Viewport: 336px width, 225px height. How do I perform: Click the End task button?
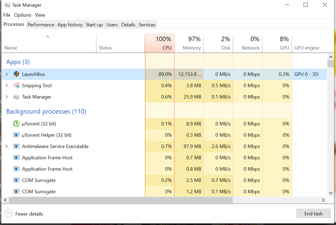pyautogui.click(x=313, y=213)
